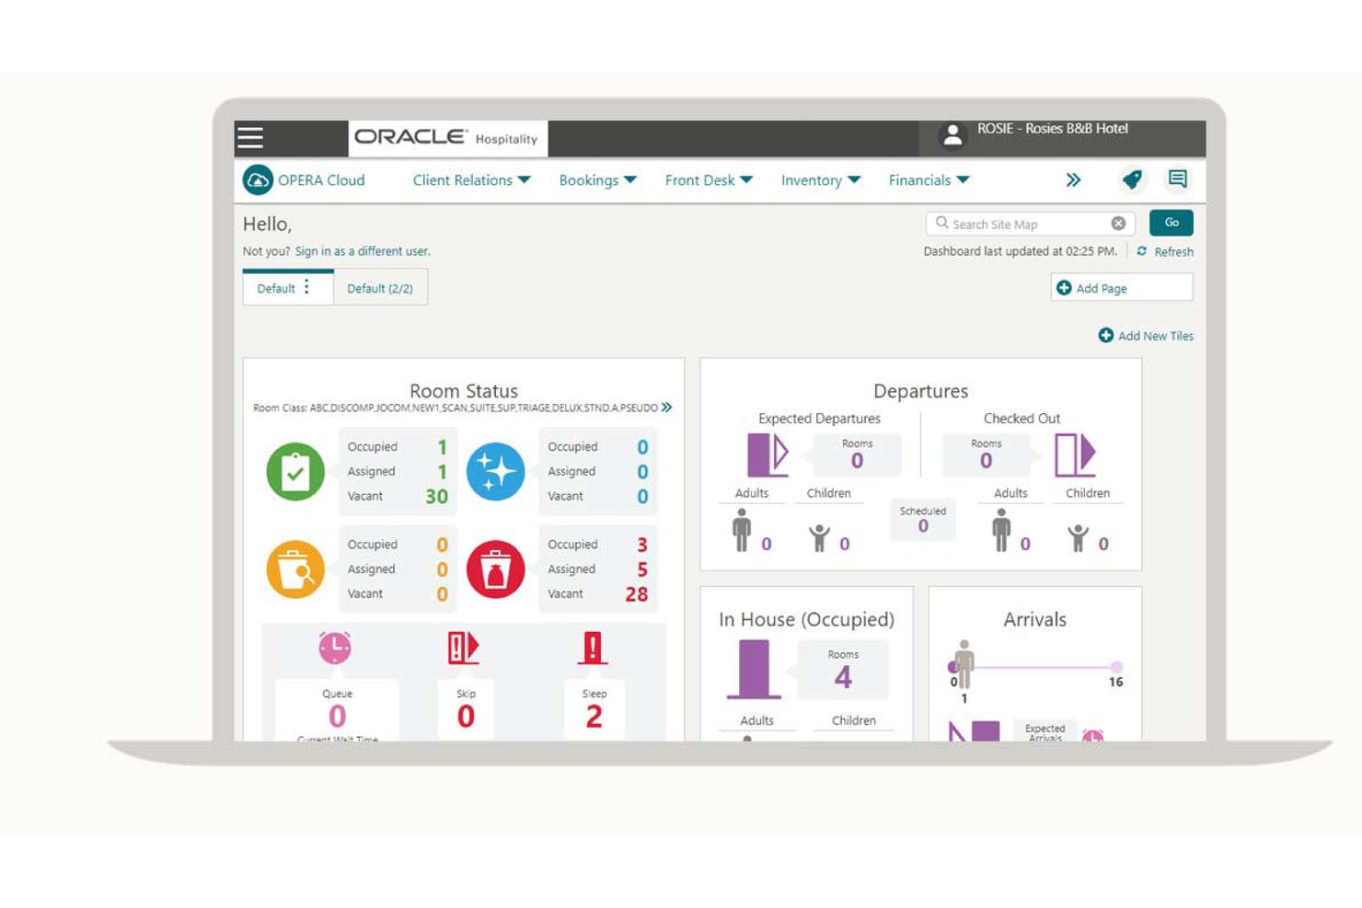The image size is (1362, 908).
Task: Open the Front Desk dropdown menu
Action: (x=709, y=180)
